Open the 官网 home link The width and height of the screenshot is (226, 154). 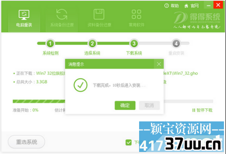coord(191,6)
